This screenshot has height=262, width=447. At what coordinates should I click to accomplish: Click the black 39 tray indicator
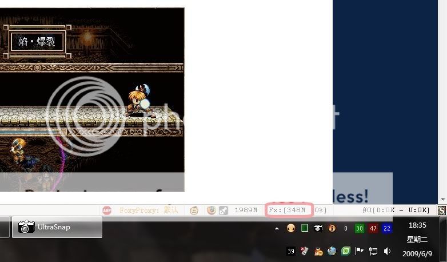291,251
